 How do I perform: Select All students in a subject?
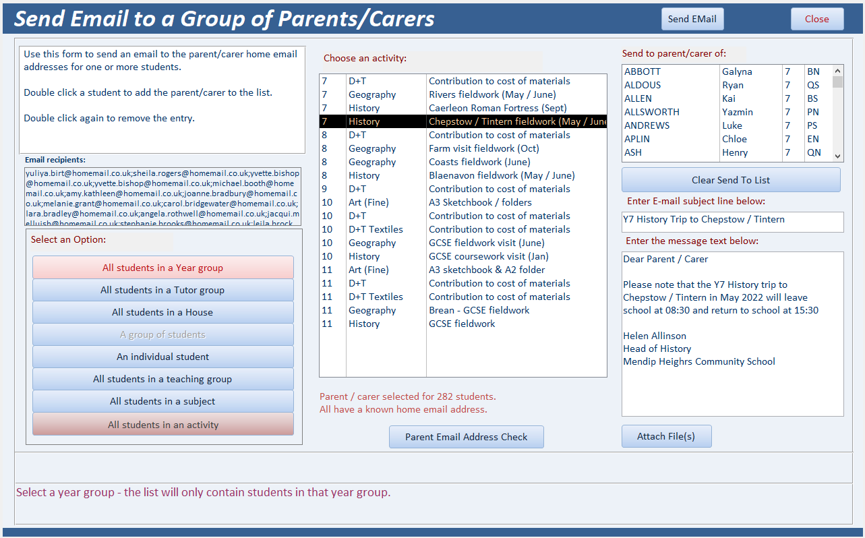(x=163, y=401)
